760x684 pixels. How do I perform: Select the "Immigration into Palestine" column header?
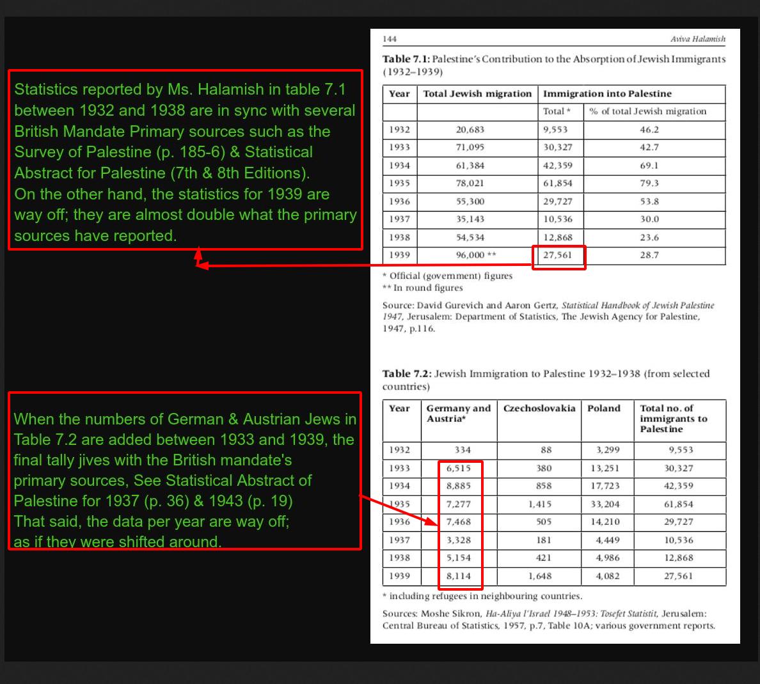607,94
